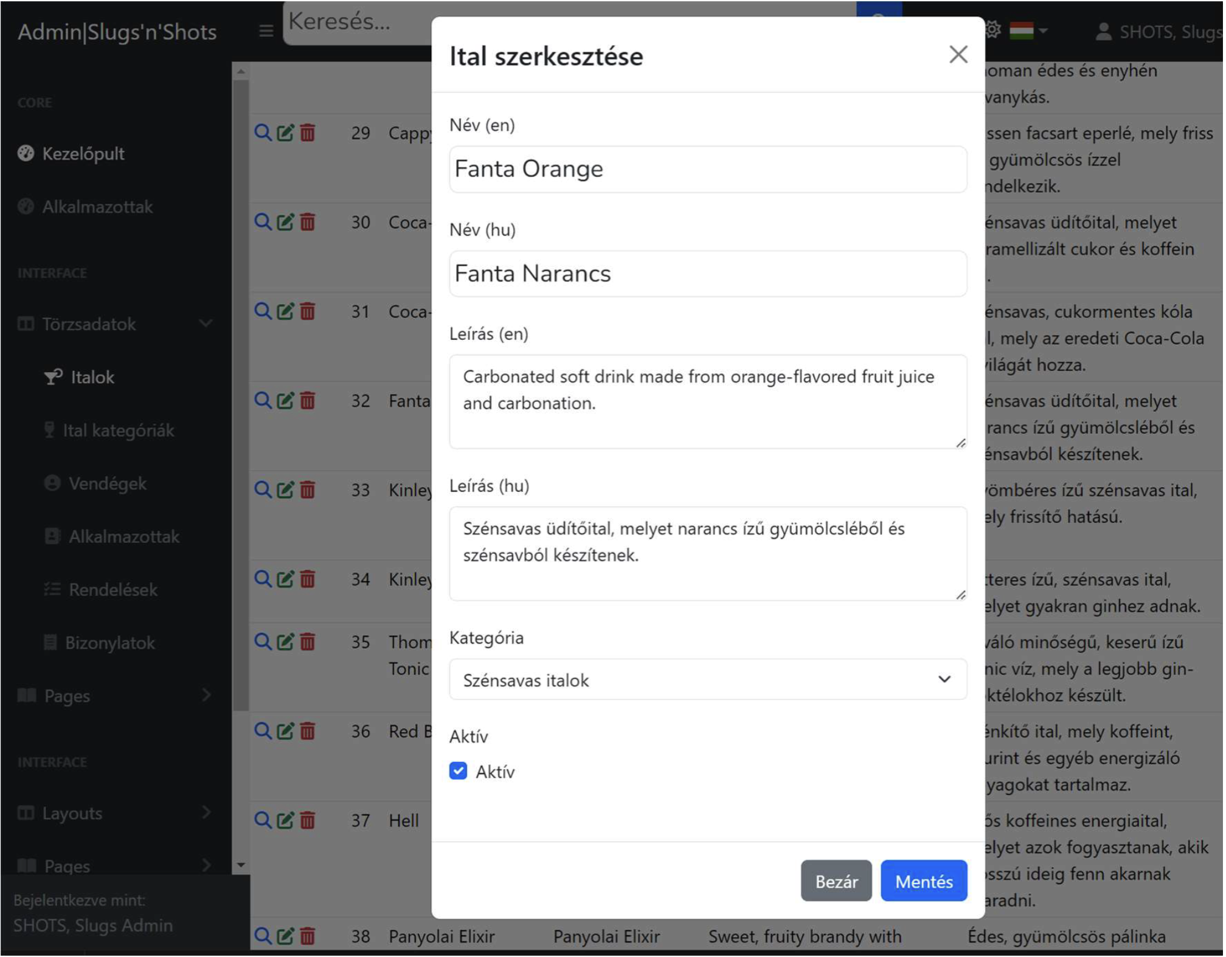Toggle the Aktív checkbox

(459, 772)
